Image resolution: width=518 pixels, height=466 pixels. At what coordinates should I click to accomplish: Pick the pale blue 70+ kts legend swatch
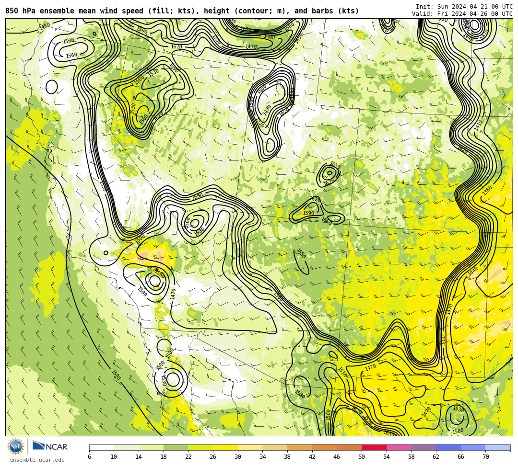pos(498,447)
